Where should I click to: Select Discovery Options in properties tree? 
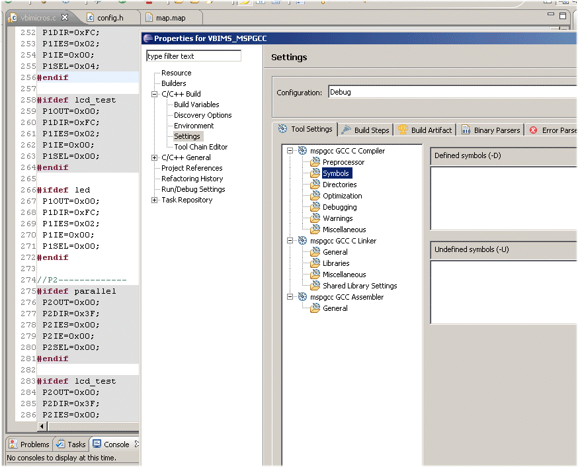click(202, 115)
